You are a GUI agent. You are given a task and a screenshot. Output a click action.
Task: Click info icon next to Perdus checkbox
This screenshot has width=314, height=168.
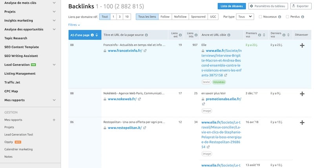303,17
